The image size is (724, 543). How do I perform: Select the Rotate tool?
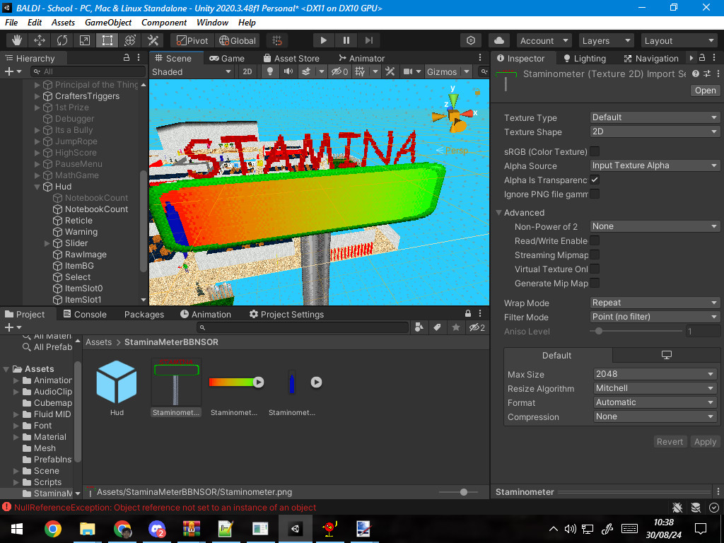62,40
